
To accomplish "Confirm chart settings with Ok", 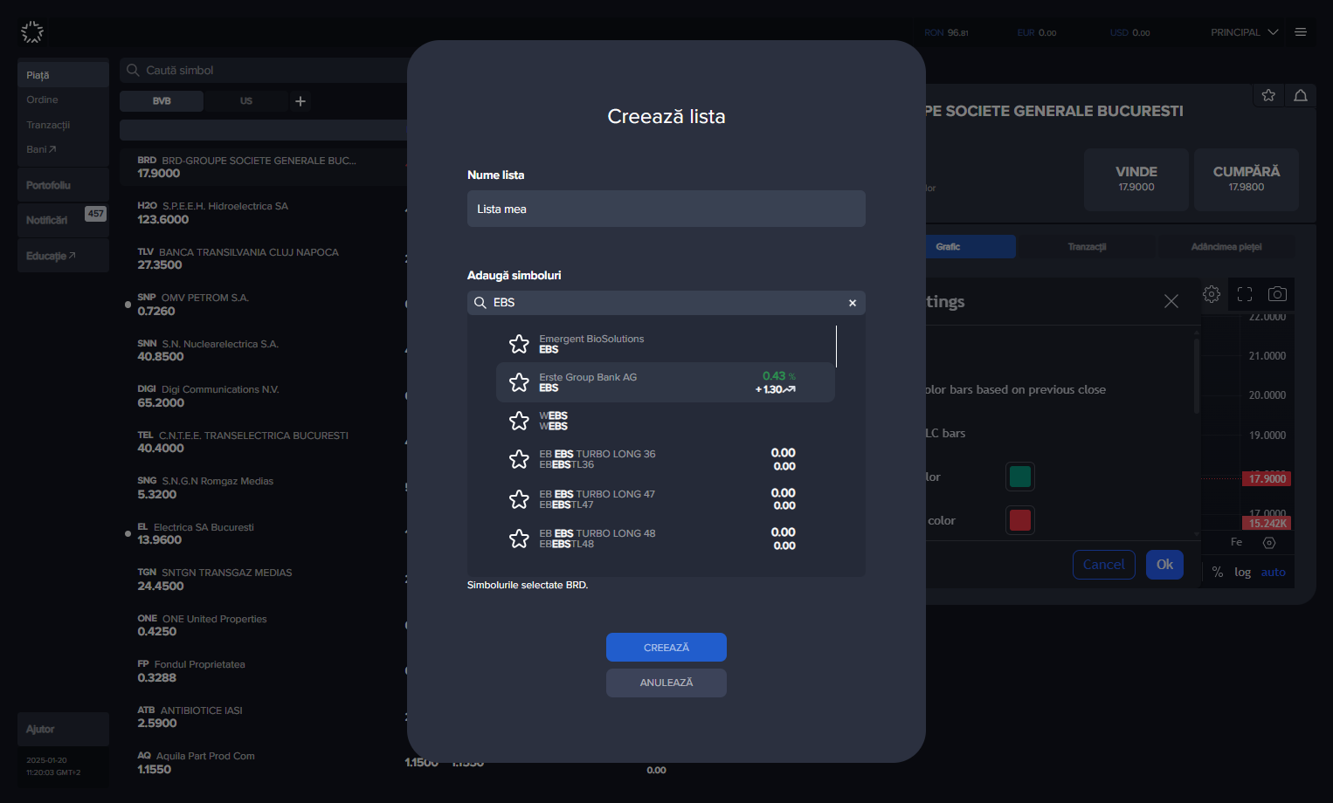I will [1165, 565].
